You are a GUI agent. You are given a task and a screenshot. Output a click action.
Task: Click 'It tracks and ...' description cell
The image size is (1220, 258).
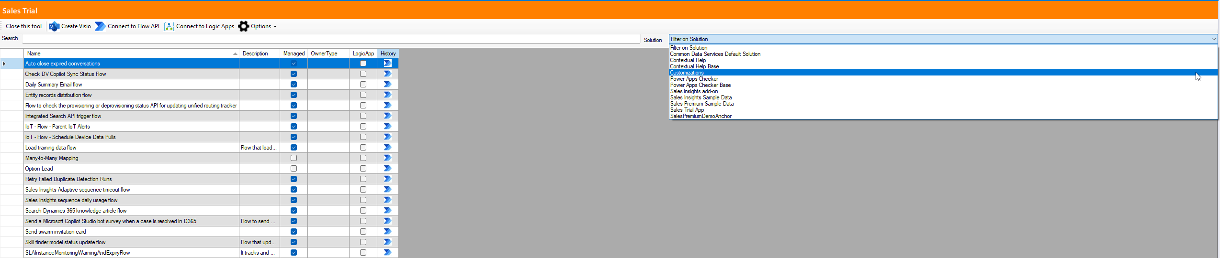260,253
